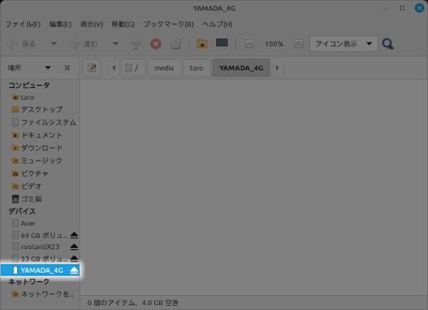Click the コンピュータ section header
Viewport: 428px width, 310px height.
point(29,85)
